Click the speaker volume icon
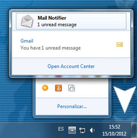Viewport: 137px width, 138px height. 92,130
